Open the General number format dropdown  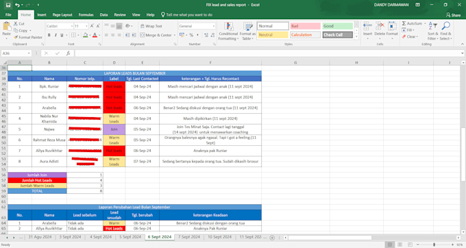(x=213, y=26)
